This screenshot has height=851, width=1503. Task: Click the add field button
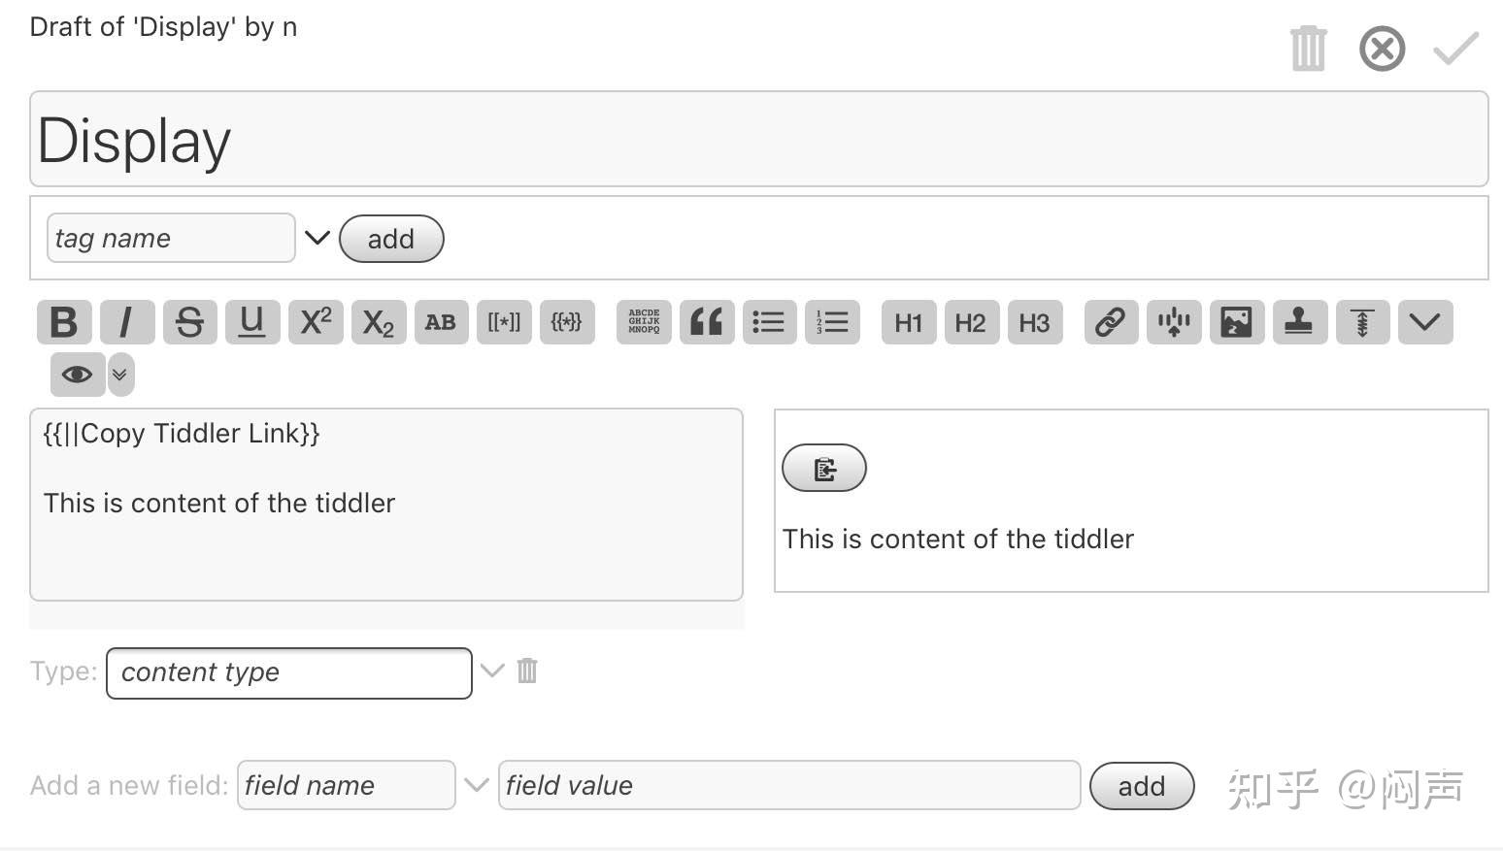point(1141,786)
